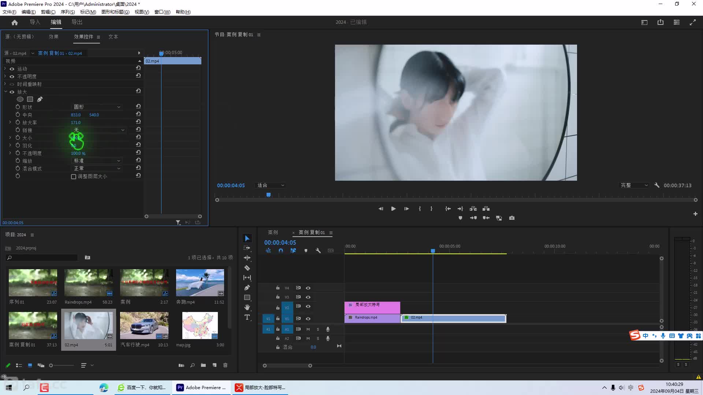Select free draw bezier mask pen
Viewport: 703px width, 395px height.
click(x=40, y=99)
